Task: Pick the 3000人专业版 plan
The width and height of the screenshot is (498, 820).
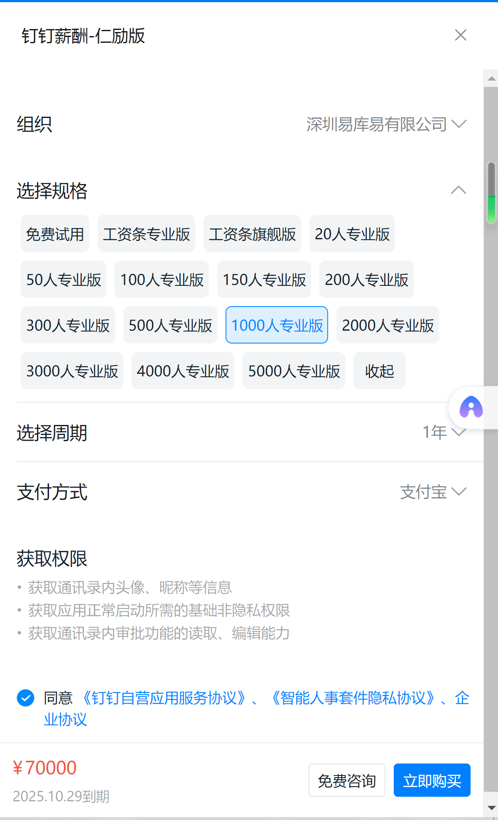Action: click(x=72, y=371)
